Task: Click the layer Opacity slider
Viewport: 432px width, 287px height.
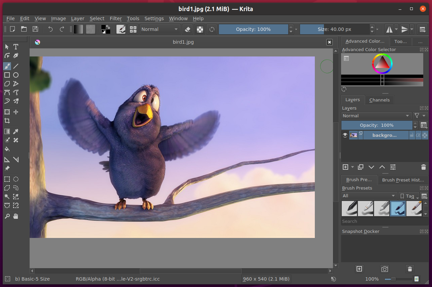Action: tap(376, 125)
